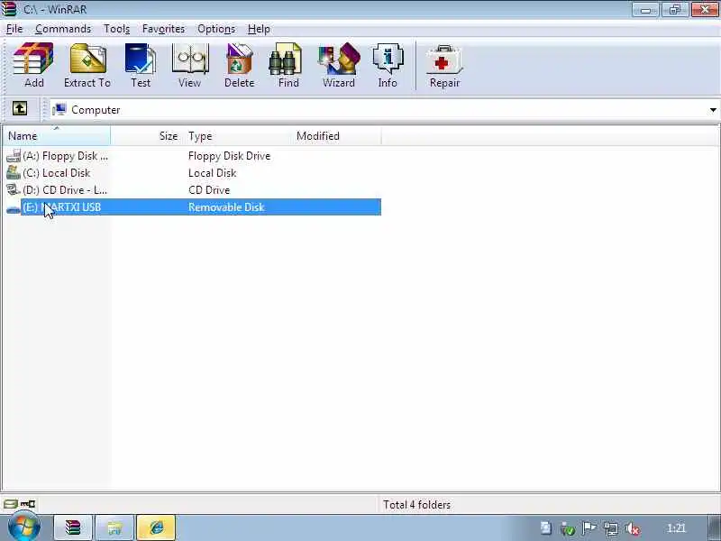
Task: Open the File menu
Action: (x=14, y=29)
